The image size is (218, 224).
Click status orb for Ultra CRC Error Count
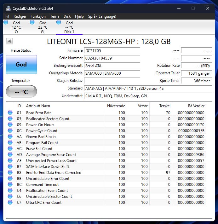[10, 203]
